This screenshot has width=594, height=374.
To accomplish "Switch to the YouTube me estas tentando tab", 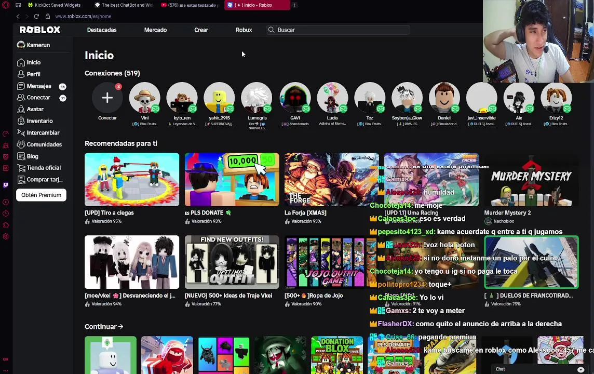I will 190,5.
